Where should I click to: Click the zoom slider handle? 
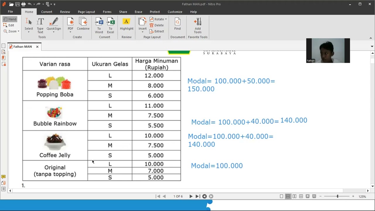coord(337,196)
